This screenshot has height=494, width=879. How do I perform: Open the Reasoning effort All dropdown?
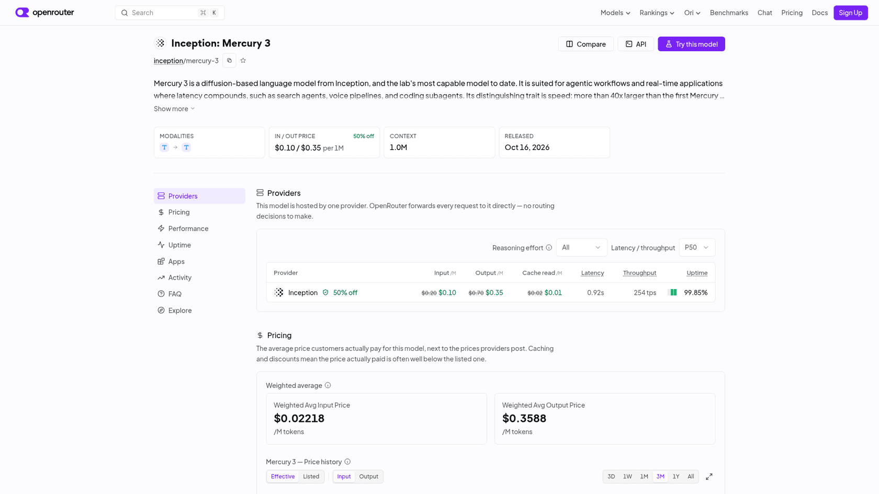coord(581,248)
